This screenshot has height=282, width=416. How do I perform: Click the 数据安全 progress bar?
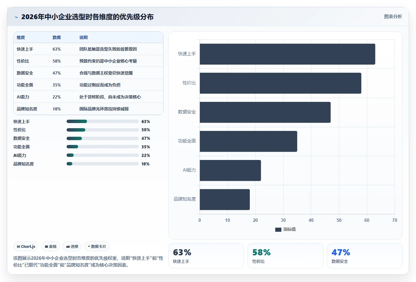[102, 138]
